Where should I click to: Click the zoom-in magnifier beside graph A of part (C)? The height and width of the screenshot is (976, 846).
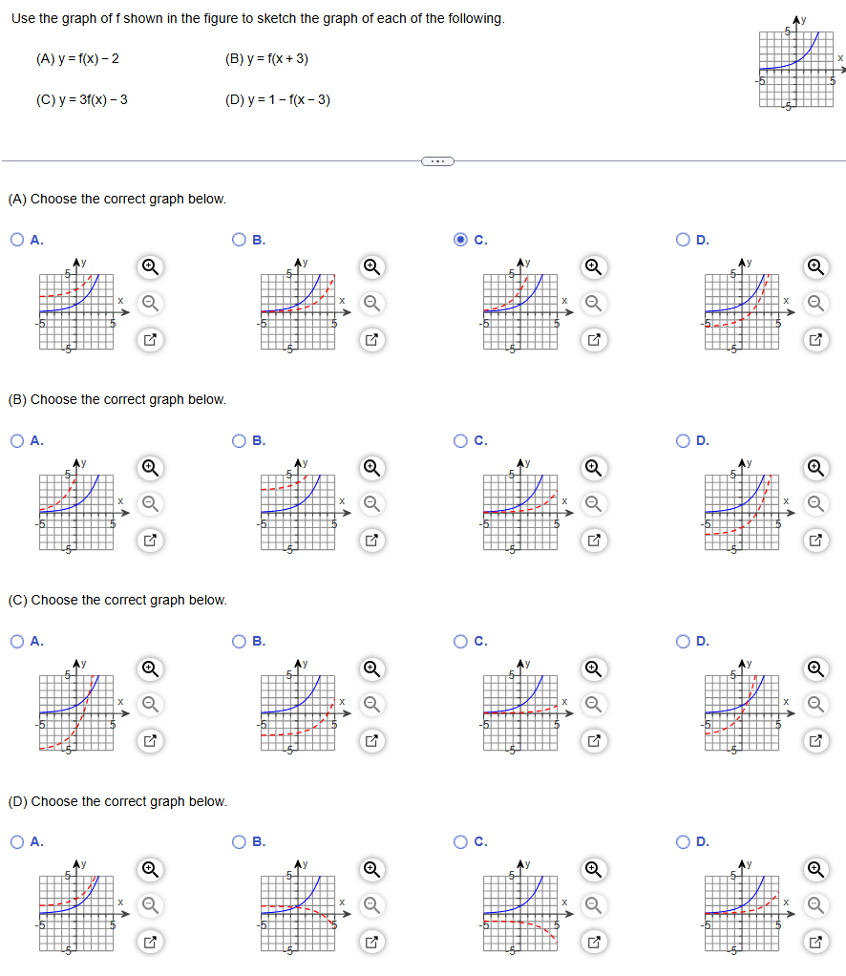coord(150,669)
